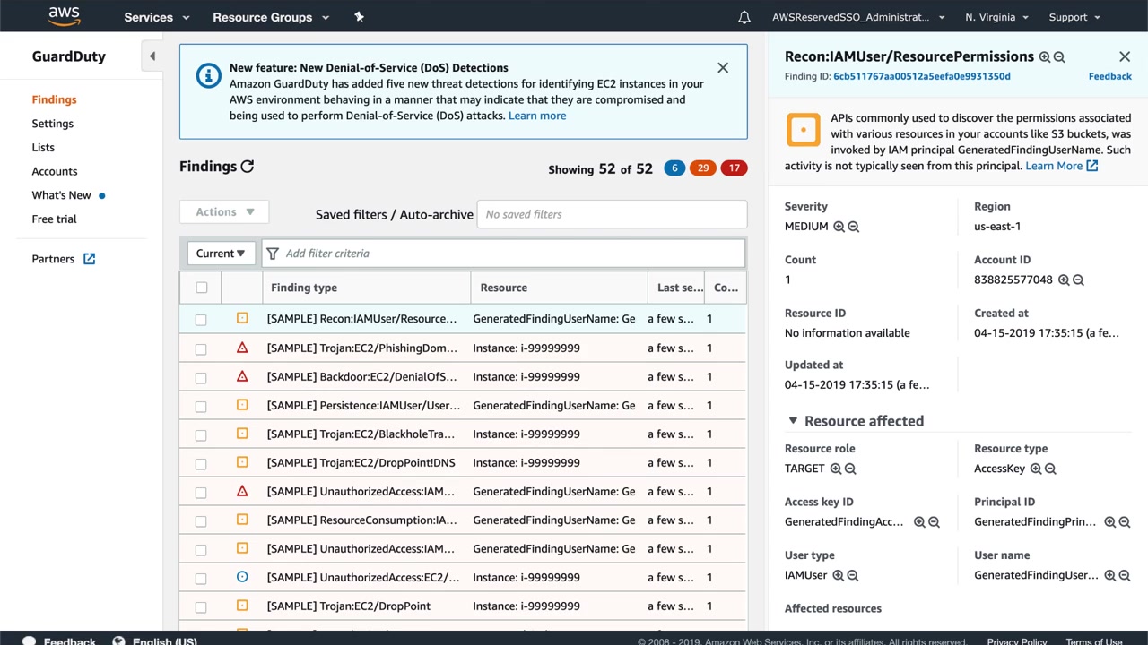Image resolution: width=1148 pixels, height=645 pixels.
Task: Zoom in filter on Severity MEDIUM
Action: pyautogui.click(x=839, y=227)
